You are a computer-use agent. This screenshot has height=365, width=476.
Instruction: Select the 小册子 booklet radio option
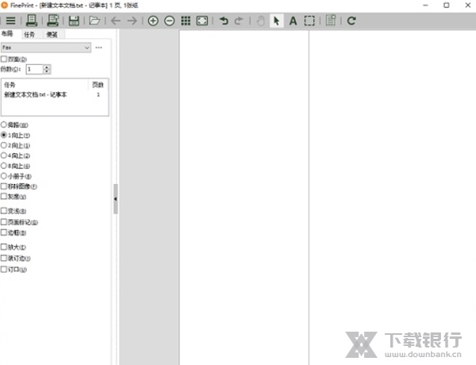(x=5, y=176)
